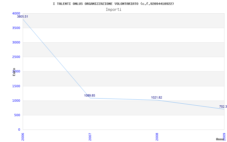This screenshot has height=142, width=227.
Task: Select the 1021.82 data label
Action: [x=157, y=97]
